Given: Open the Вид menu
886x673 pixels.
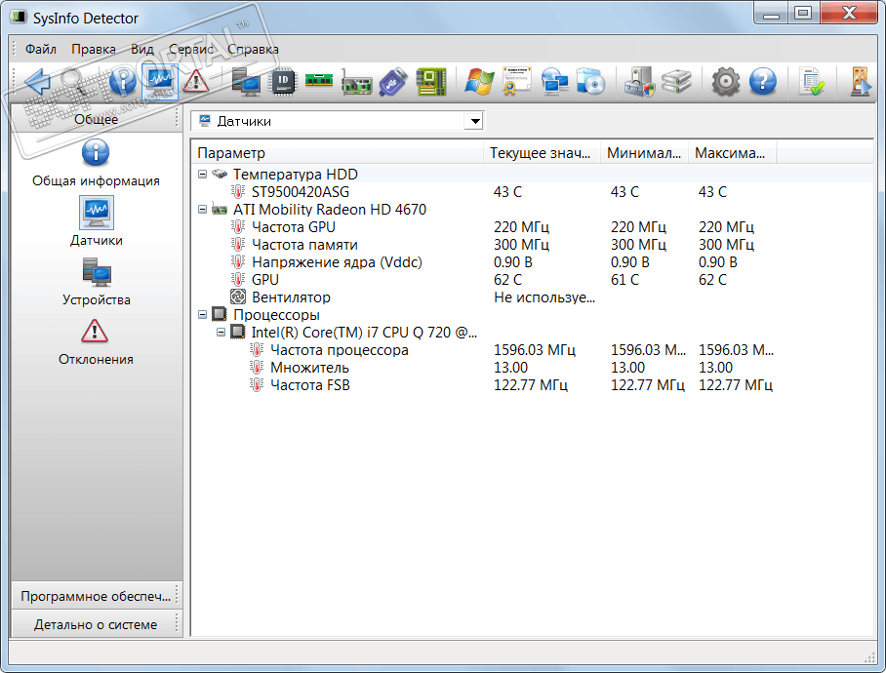Looking at the screenshot, I should click(142, 49).
